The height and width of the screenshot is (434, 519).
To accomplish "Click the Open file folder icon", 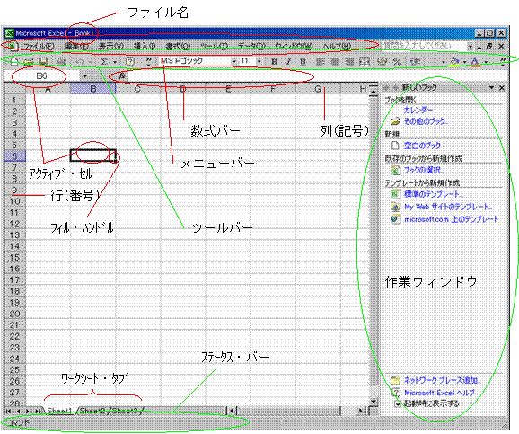I will tap(29, 61).
